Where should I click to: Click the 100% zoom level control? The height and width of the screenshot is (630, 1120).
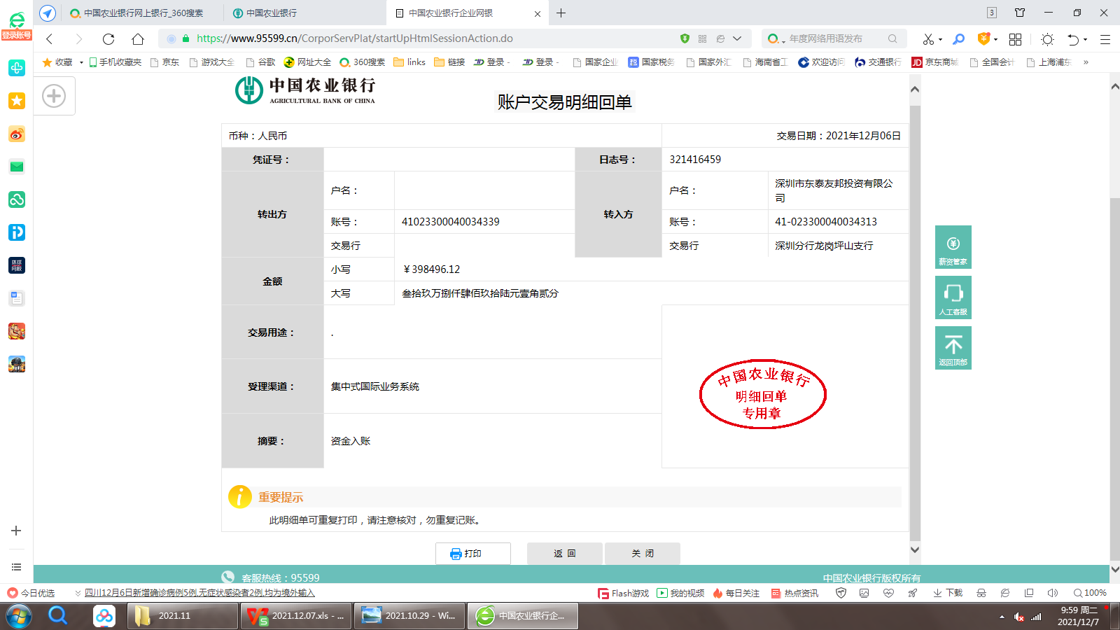(1090, 593)
